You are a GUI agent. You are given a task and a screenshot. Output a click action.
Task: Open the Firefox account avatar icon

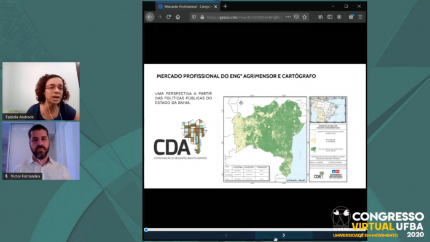(x=339, y=17)
